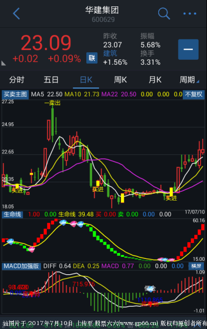This screenshot has width=207, height=329.
Task: Select the 日K tab
Action: point(86,80)
